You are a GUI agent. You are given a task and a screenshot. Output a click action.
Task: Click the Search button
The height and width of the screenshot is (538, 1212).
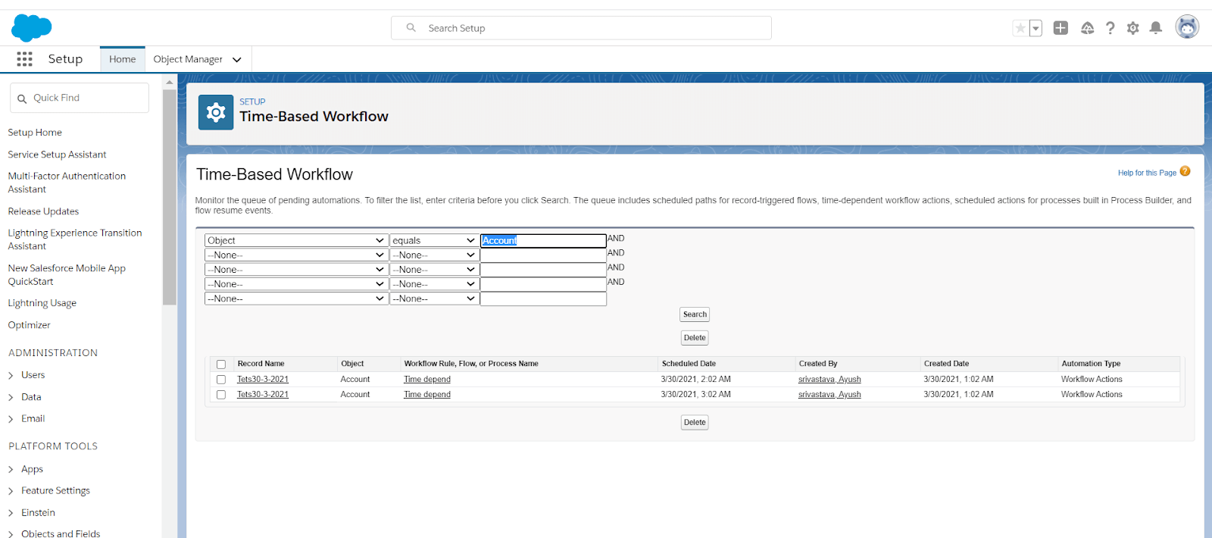[x=694, y=314]
